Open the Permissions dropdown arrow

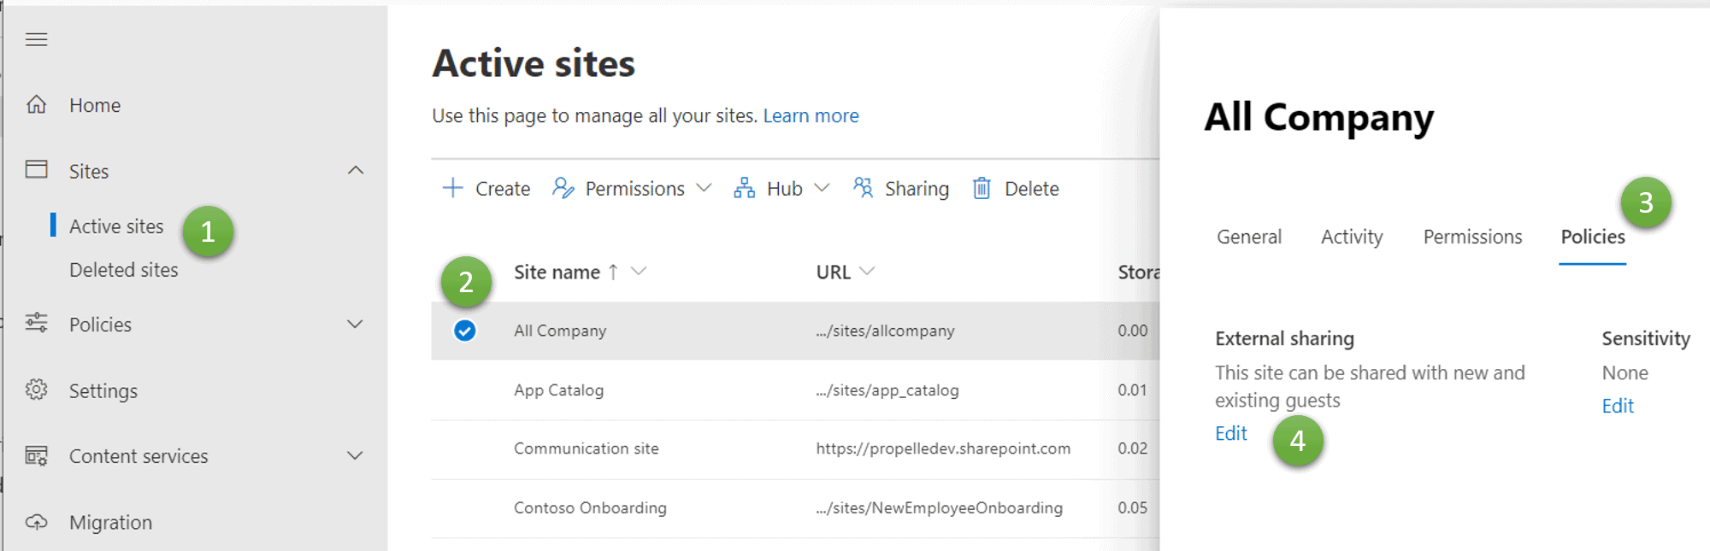704,188
